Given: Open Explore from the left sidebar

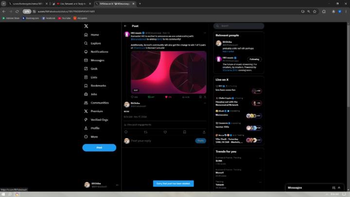Looking at the screenshot, I should (95, 43).
